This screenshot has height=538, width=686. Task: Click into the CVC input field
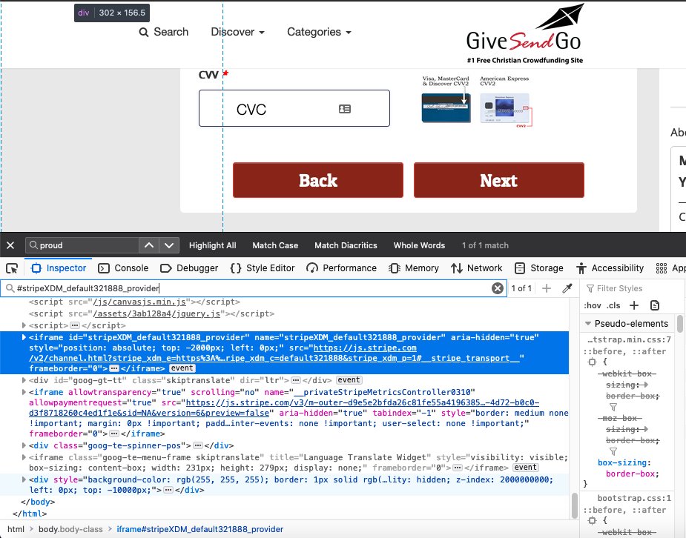click(294, 108)
